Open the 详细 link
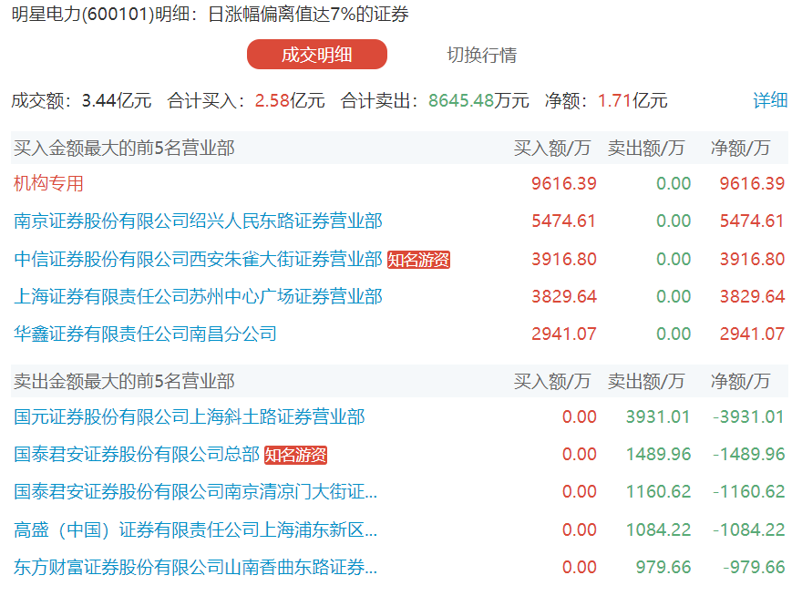802x596 pixels. click(770, 99)
